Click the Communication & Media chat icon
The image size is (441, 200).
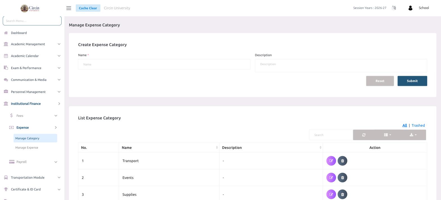click(6, 80)
